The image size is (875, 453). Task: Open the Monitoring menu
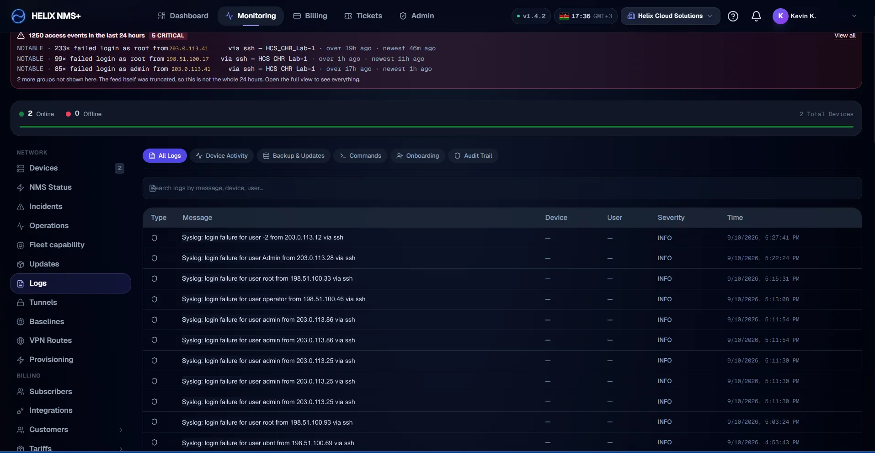click(x=251, y=16)
